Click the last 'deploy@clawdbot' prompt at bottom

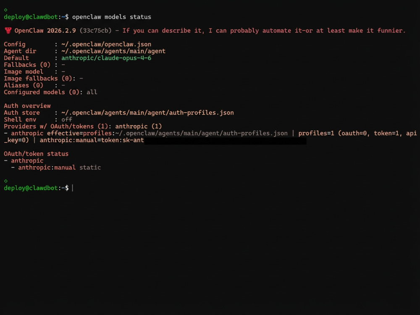click(31, 188)
